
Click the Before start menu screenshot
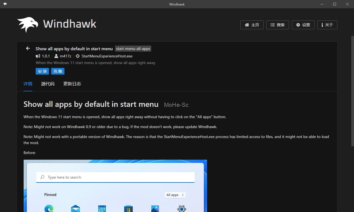(115, 188)
